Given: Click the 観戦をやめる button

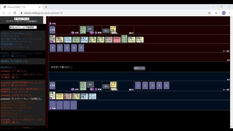Looking at the screenshot, I should tap(139, 68).
